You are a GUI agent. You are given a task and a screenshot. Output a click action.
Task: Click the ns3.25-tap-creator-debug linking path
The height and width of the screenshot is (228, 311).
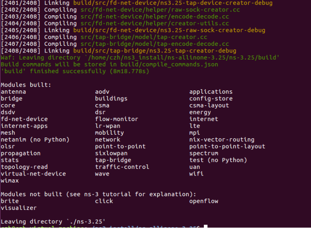click(x=155, y=51)
